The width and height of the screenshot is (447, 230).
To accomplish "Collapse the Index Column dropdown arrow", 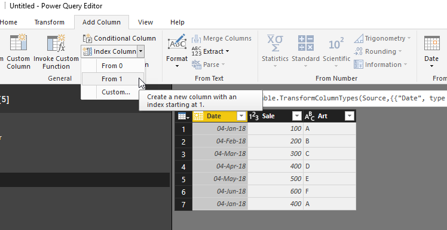I will click(141, 51).
